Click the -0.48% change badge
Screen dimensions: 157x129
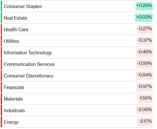point(144,52)
